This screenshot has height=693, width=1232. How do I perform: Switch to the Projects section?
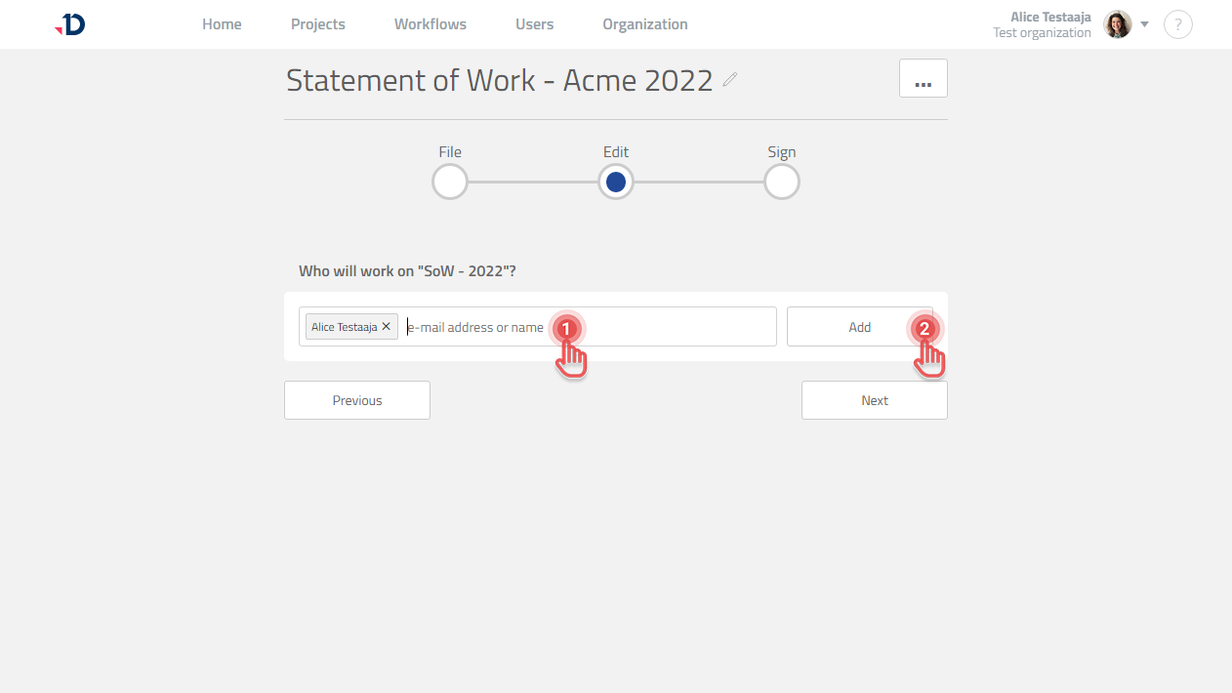pyautogui.click(x=317, y=24)
